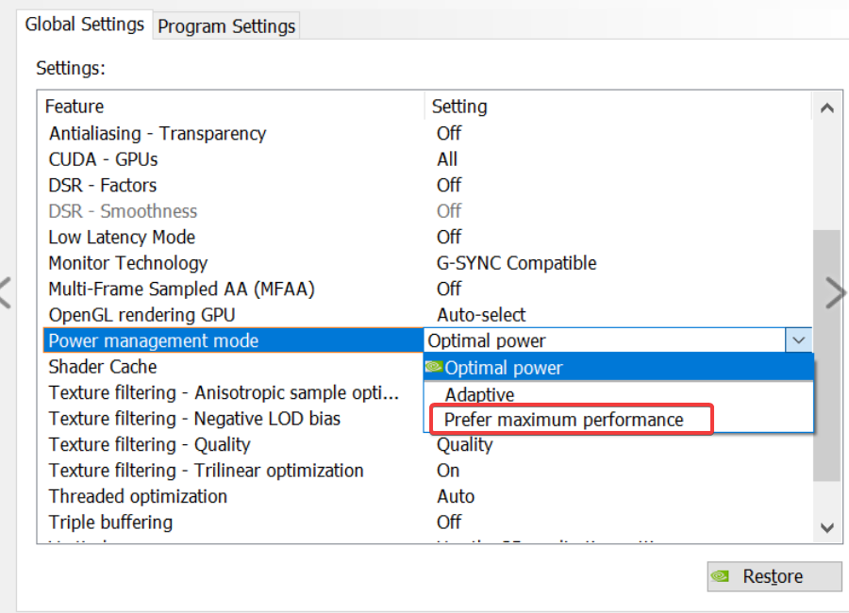
Task: Select the Shader Cache feature row
Action: tap(103, 367)
